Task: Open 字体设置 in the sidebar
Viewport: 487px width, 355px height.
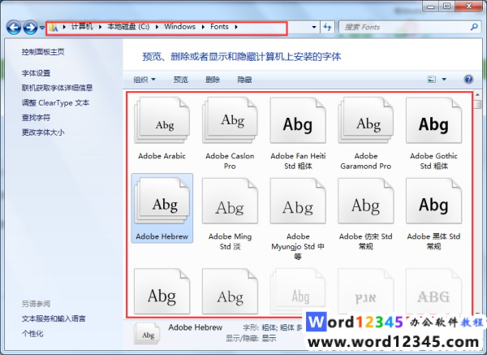Action: coord(36,73)
